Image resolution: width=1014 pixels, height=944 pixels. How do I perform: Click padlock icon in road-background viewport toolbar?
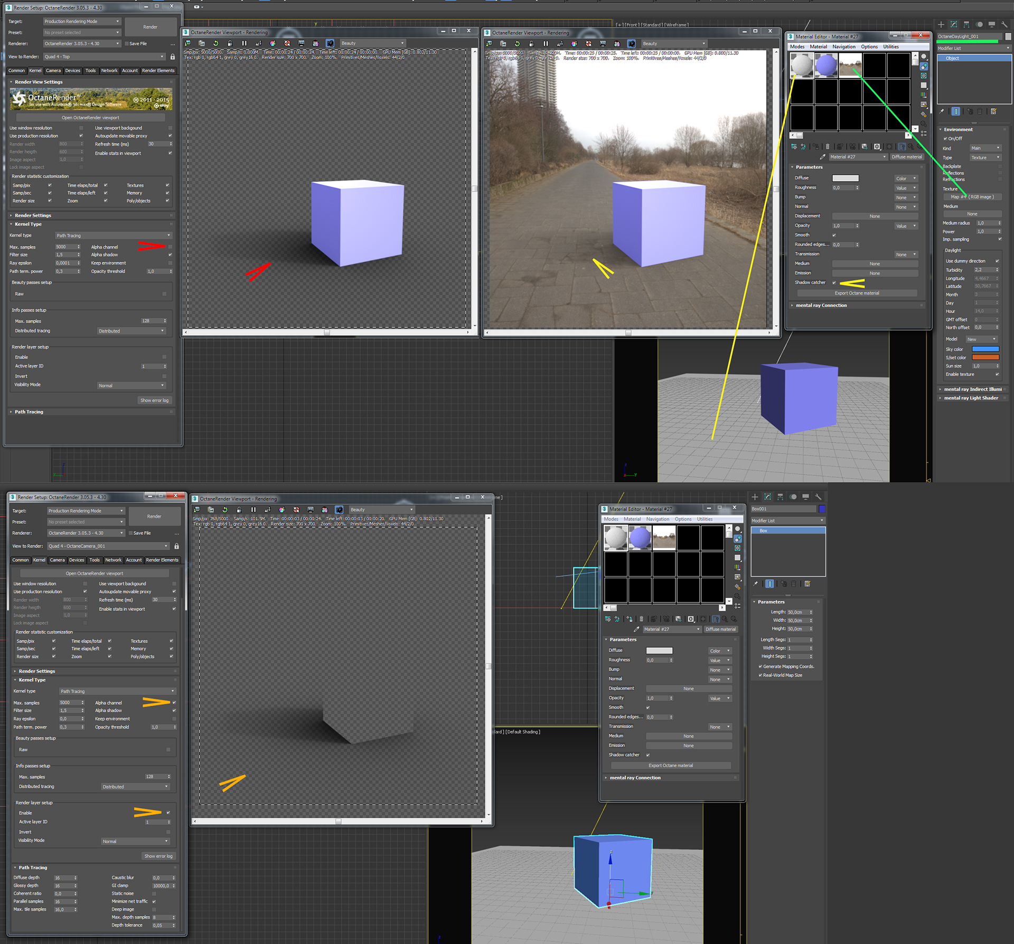[531, 44]
